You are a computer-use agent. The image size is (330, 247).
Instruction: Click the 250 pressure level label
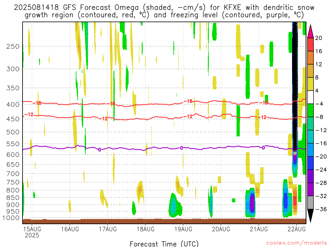[x=13, y=46]
